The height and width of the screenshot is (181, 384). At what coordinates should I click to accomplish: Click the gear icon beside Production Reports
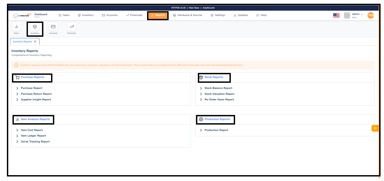pos(201,119)
